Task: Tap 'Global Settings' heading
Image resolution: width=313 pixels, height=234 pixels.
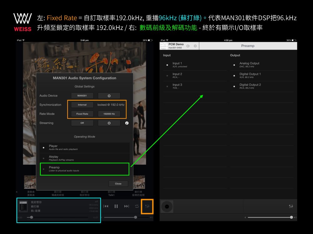Action: pos(85,86)
